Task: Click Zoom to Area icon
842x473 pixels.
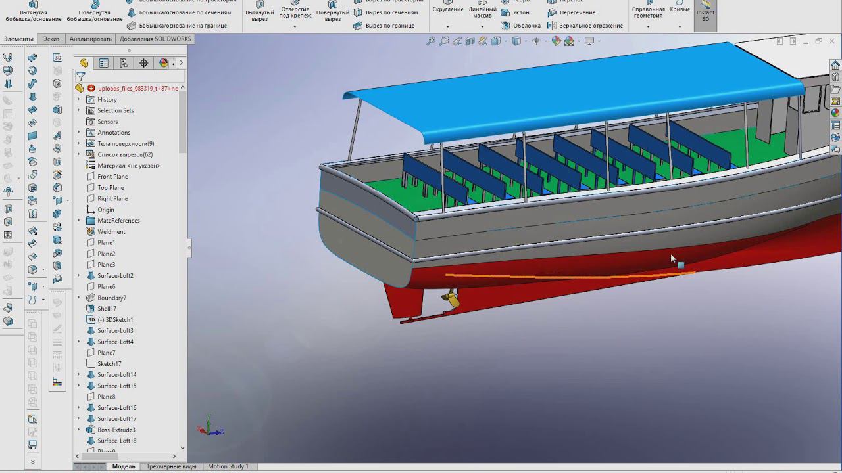Action: 444,41
